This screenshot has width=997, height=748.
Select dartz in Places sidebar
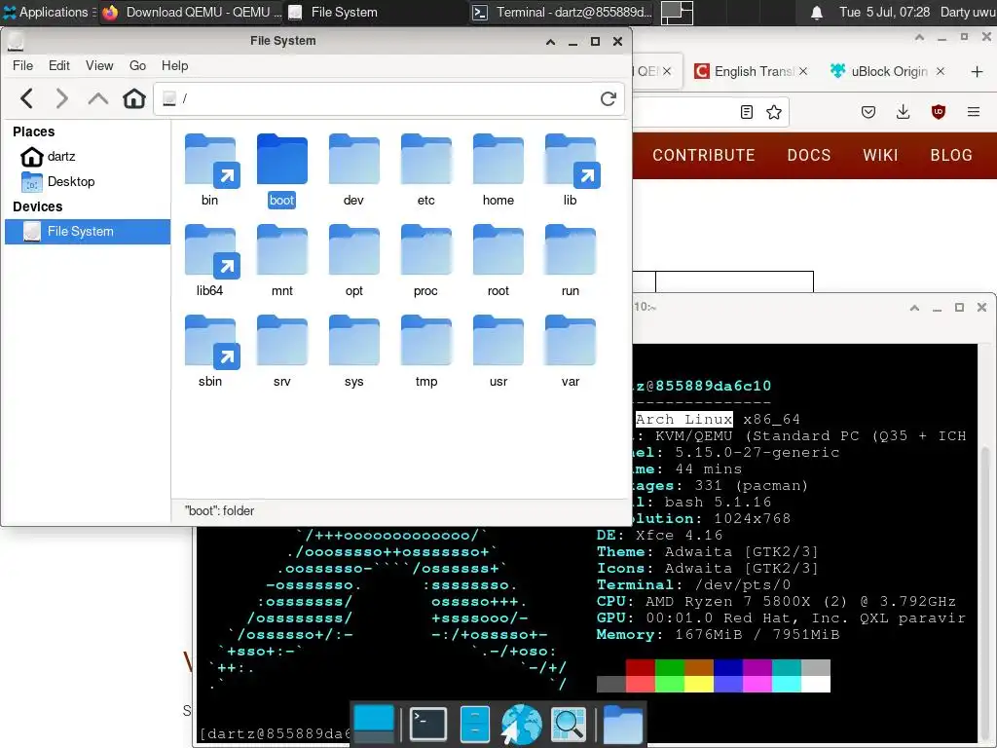point(87,157)
